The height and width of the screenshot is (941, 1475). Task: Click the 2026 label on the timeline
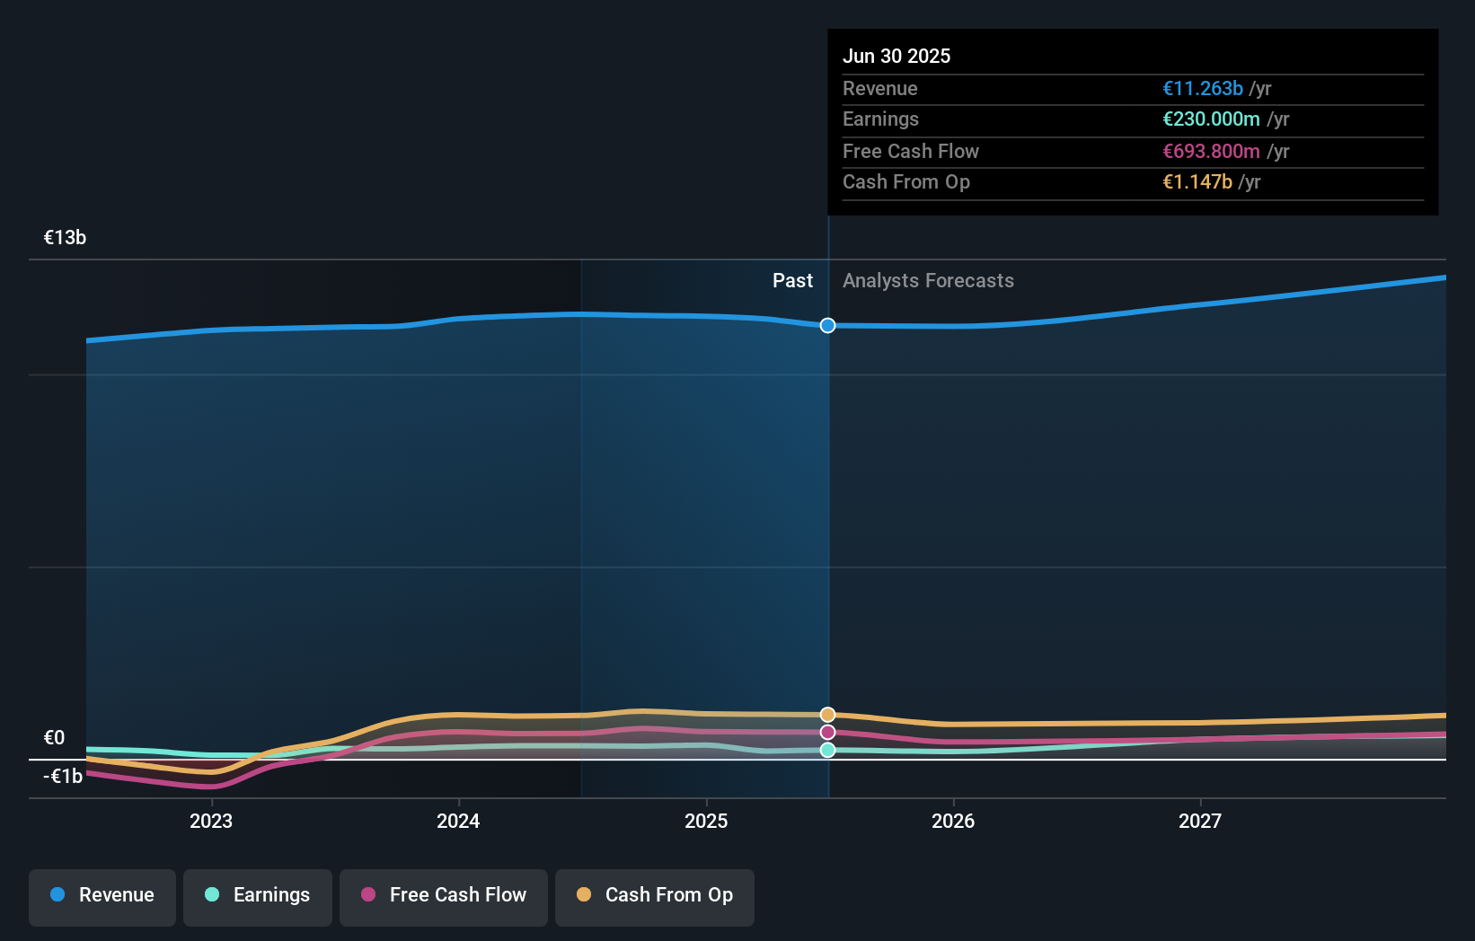954,821
